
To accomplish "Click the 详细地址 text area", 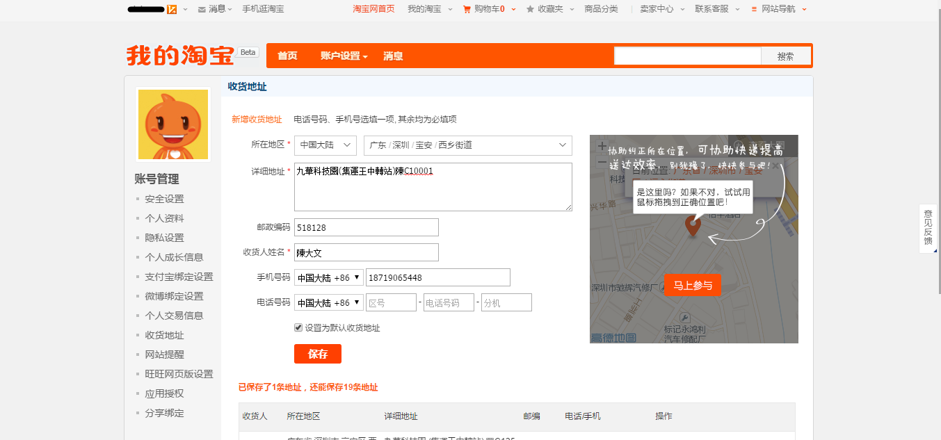I will (433, 187).
